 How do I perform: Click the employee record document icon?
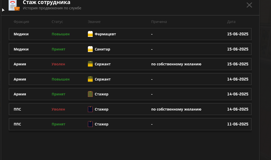[14, 6]
